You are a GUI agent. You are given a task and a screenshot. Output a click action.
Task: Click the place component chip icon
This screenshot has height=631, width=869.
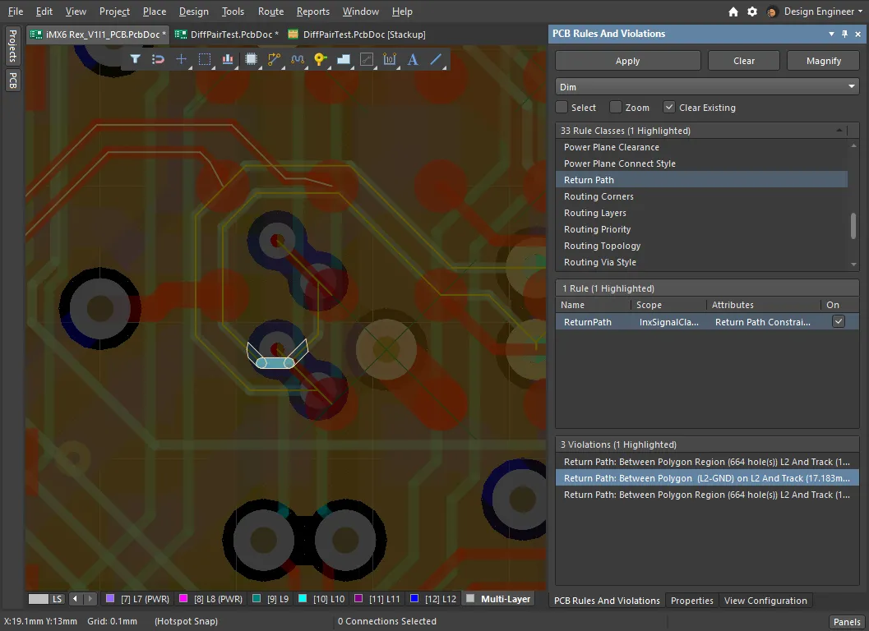click(x=251, y=59)
